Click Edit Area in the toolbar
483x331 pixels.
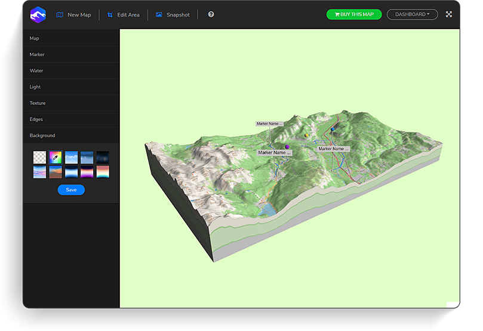[x=124, y=15]
